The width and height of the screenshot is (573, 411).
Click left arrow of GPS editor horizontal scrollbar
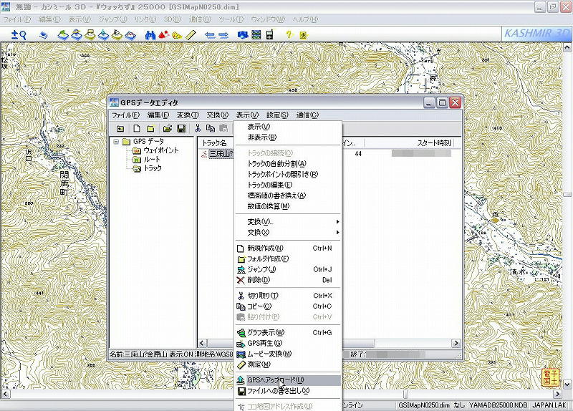click(202, 343)
